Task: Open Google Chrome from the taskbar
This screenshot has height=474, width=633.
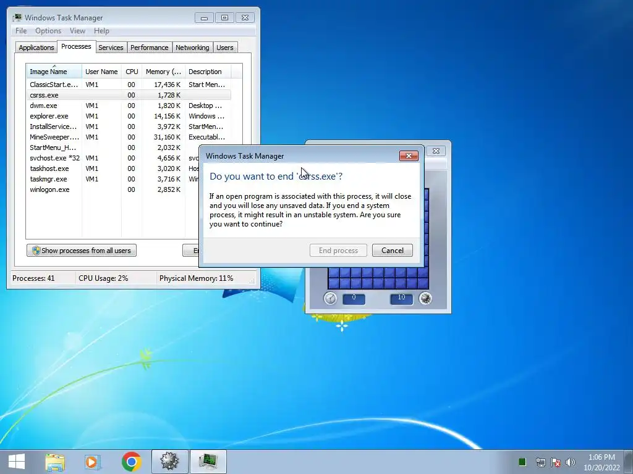Action: tap(131, 462)
